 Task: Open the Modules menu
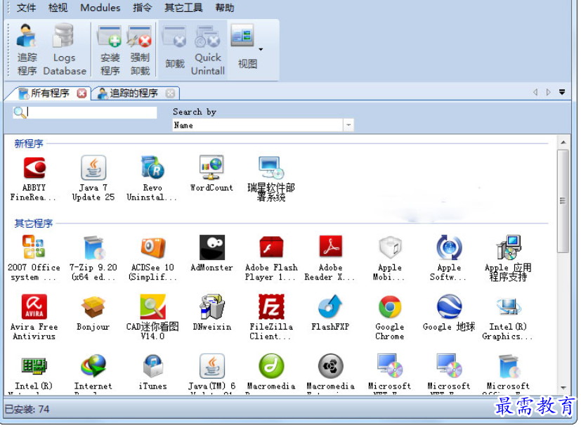(100, 8)
